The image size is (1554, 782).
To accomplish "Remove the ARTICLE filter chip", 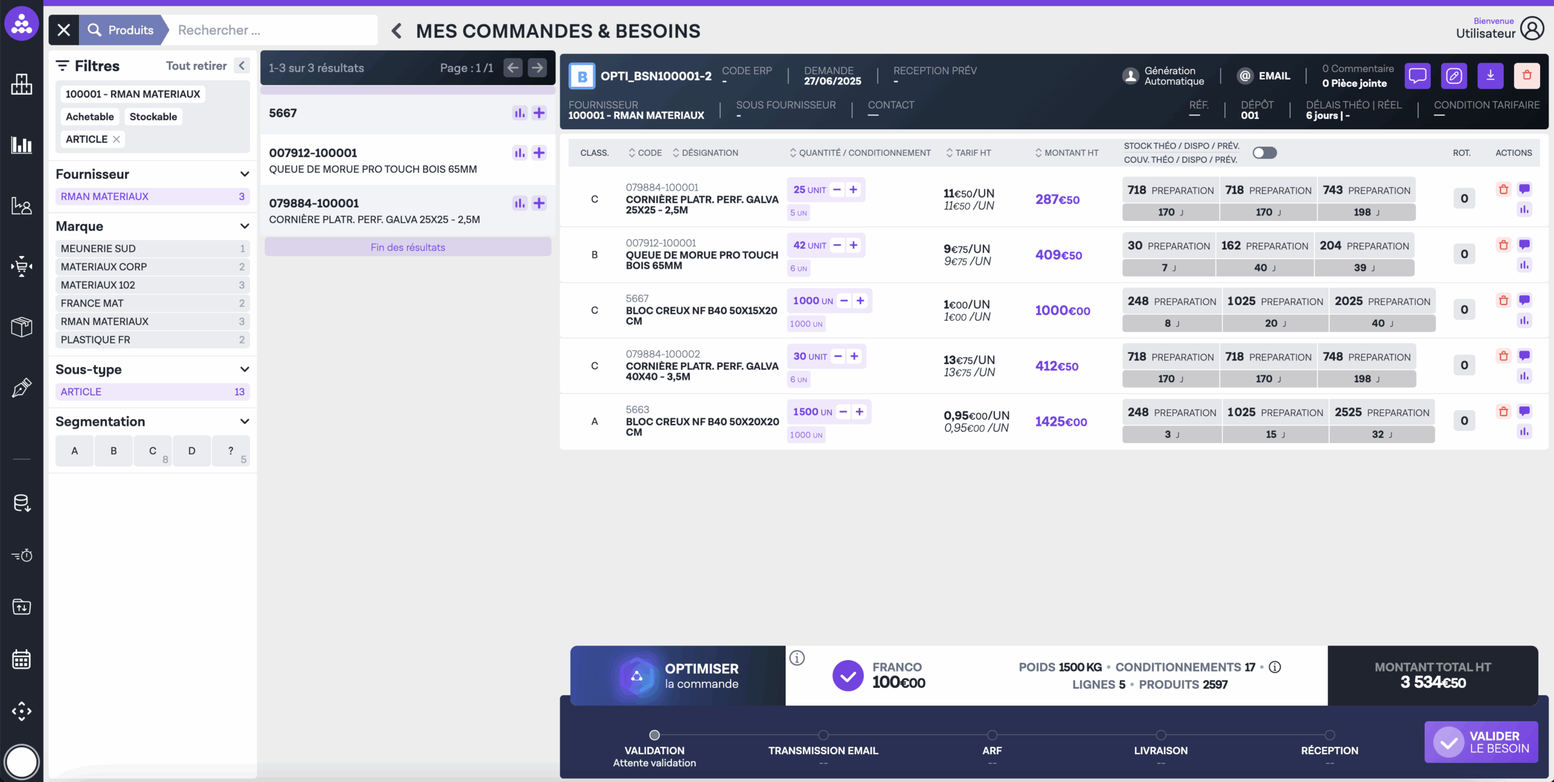I will [x=117, y=140].
